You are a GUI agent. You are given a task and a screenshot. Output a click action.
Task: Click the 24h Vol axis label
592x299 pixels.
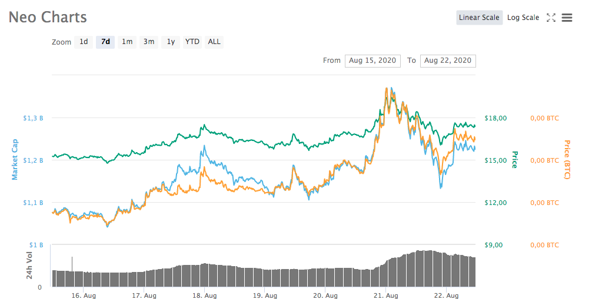[29, 266]
